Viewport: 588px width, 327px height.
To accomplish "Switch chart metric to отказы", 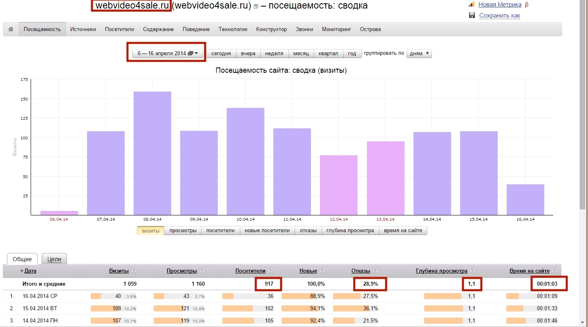I will point(308,231).
